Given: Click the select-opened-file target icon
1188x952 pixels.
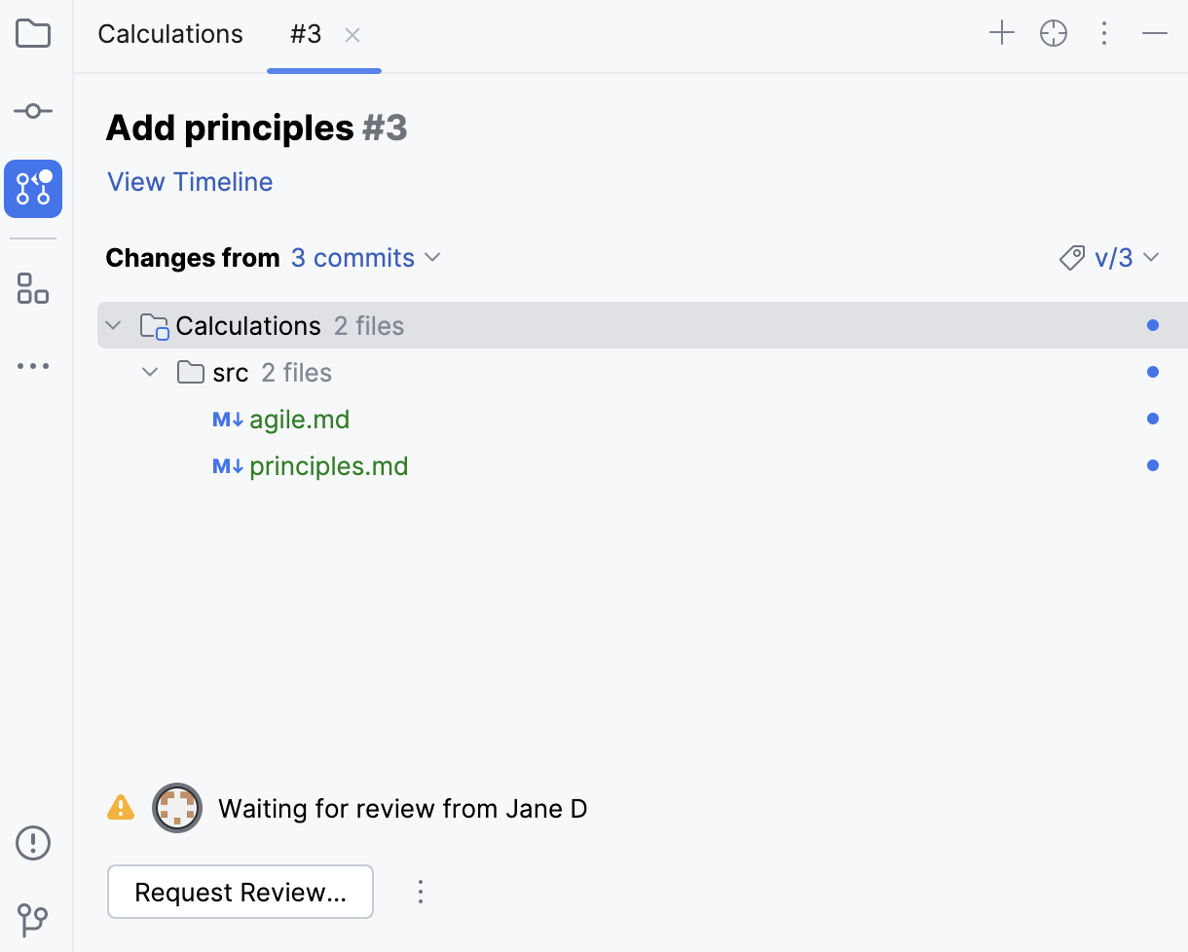Looking at the screenshot, I should click(x=1054, y=33).
